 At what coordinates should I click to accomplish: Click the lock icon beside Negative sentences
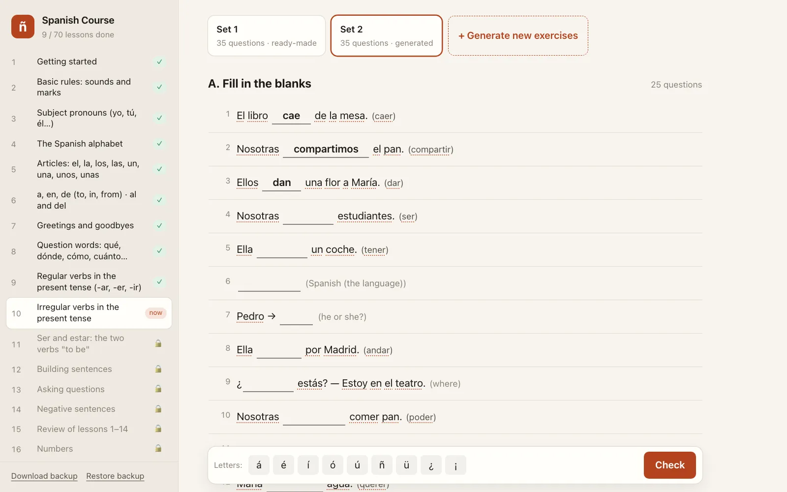(158, 409)
